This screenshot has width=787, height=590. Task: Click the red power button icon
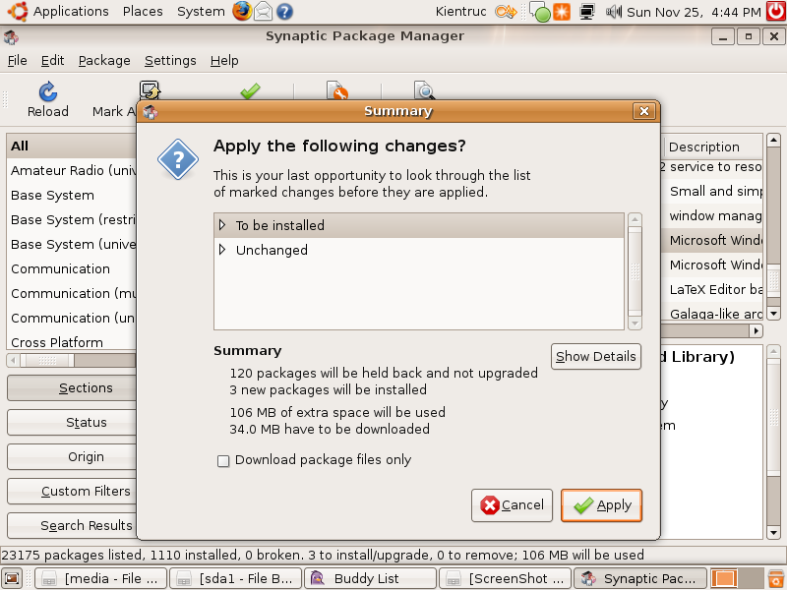pyautogui.click(x=775, y=12)
